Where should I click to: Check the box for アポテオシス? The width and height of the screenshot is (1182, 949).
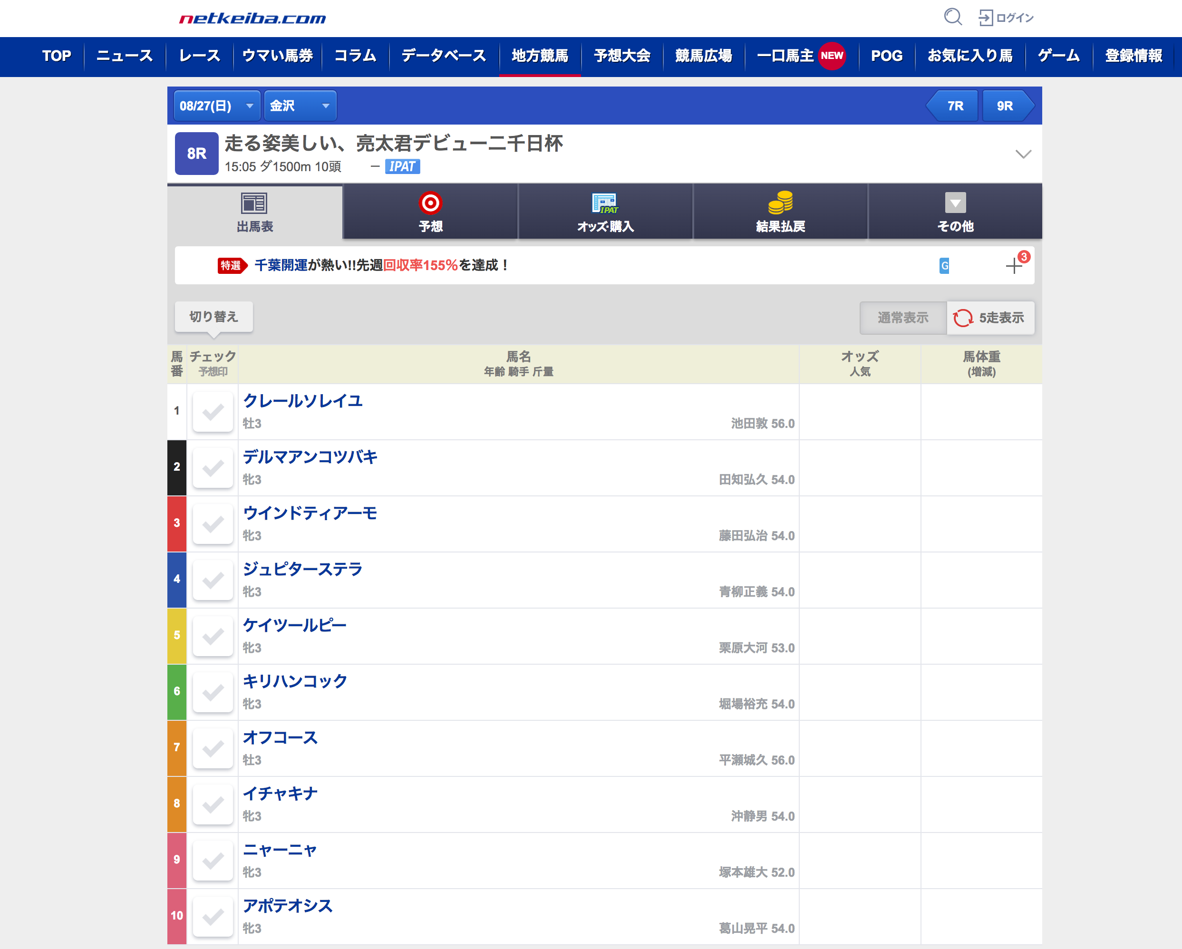tap(213, 917)
